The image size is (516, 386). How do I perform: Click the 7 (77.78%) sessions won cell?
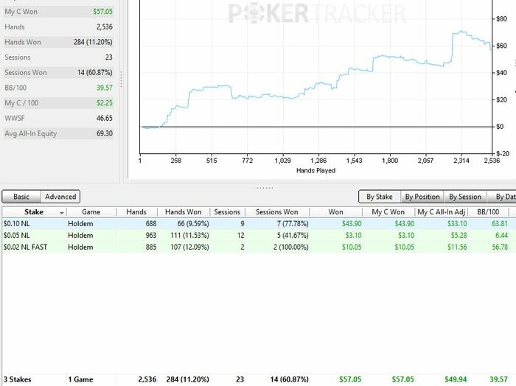(293, 224)
